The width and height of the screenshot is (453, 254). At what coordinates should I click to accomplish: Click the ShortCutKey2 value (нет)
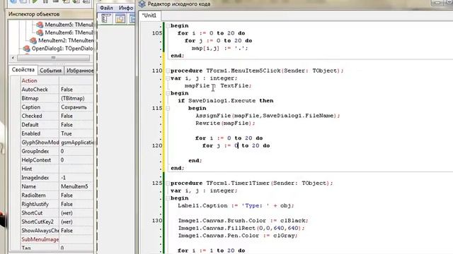[x=67, y=222]
